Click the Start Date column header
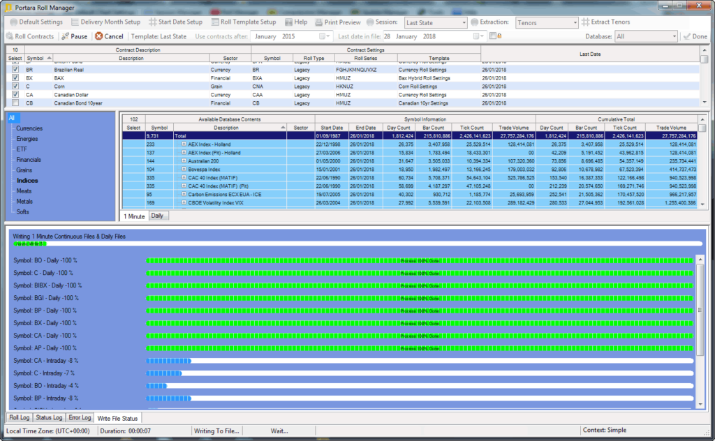This screenshot has width=715, height=441. 332,128
